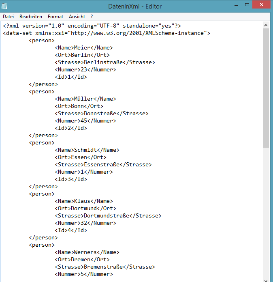
Task: Click the line with Ort Berlin
Action: (82, 55)
